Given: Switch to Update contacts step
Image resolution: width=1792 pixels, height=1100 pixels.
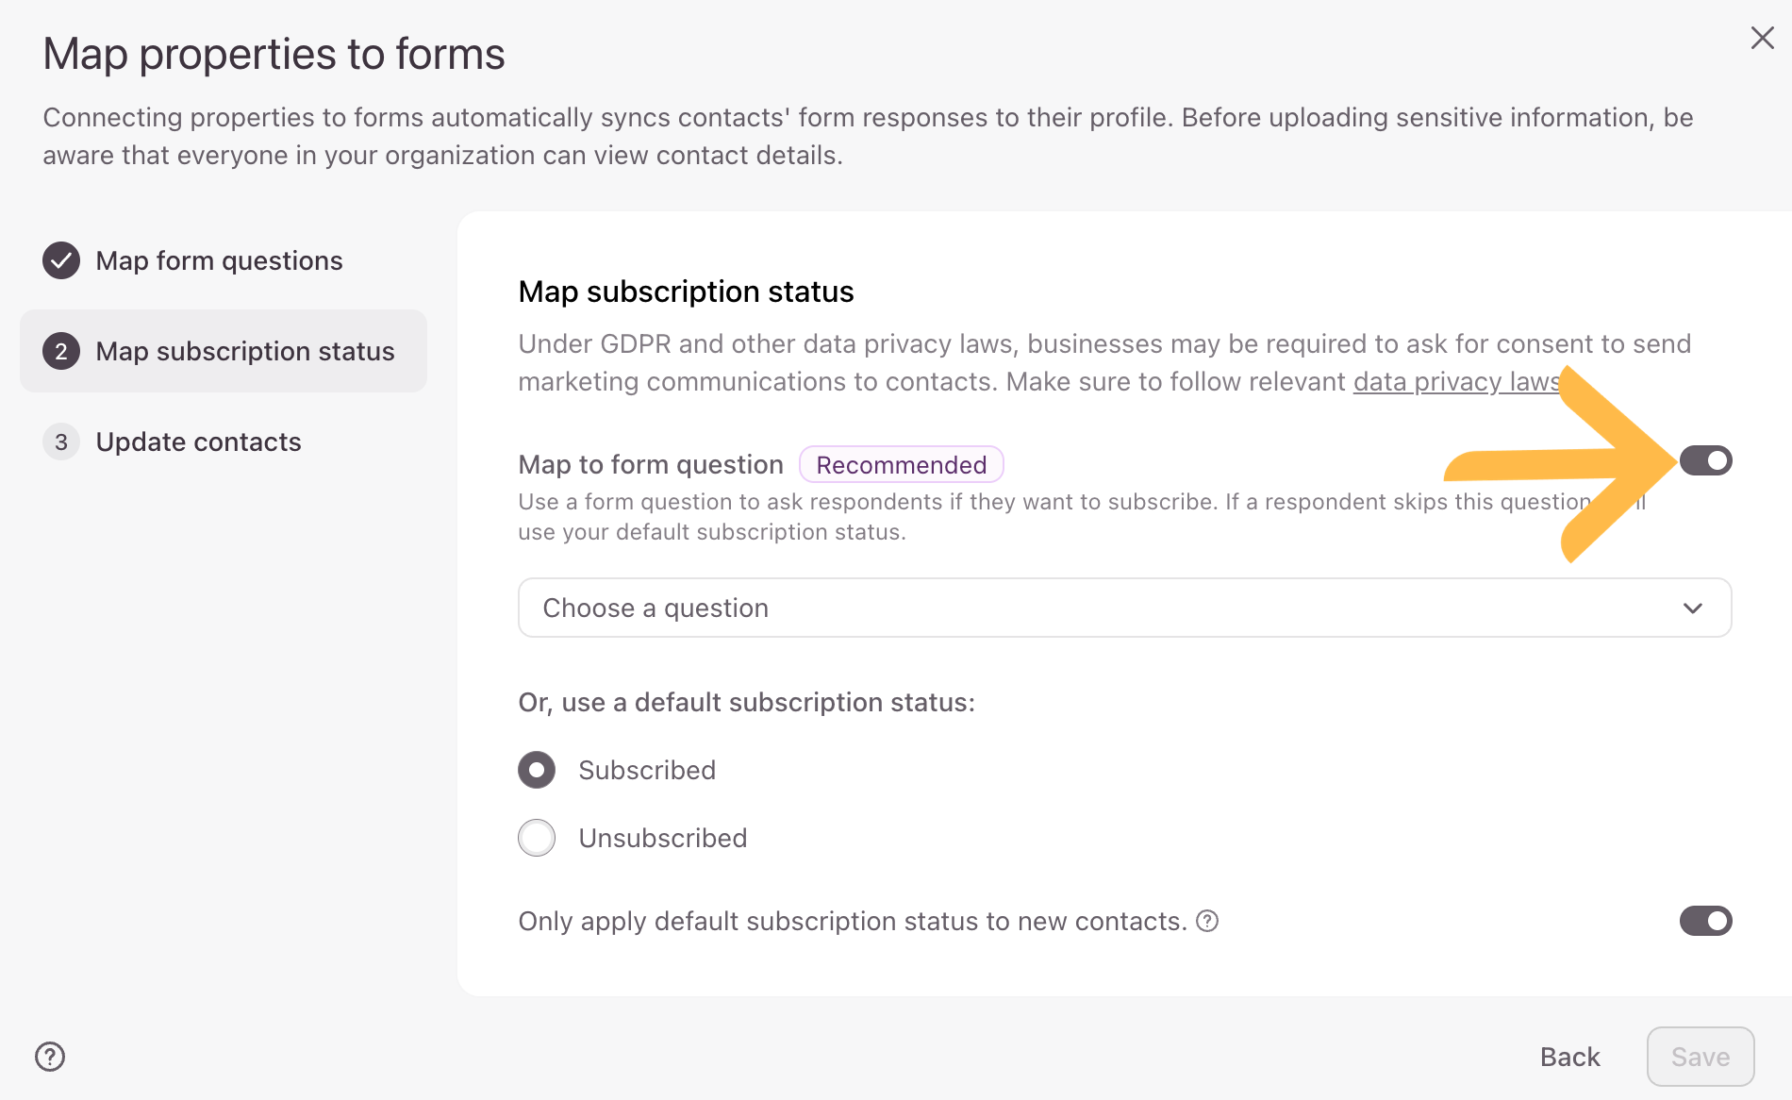Looking at the screenshot, I should pos(198,442).
